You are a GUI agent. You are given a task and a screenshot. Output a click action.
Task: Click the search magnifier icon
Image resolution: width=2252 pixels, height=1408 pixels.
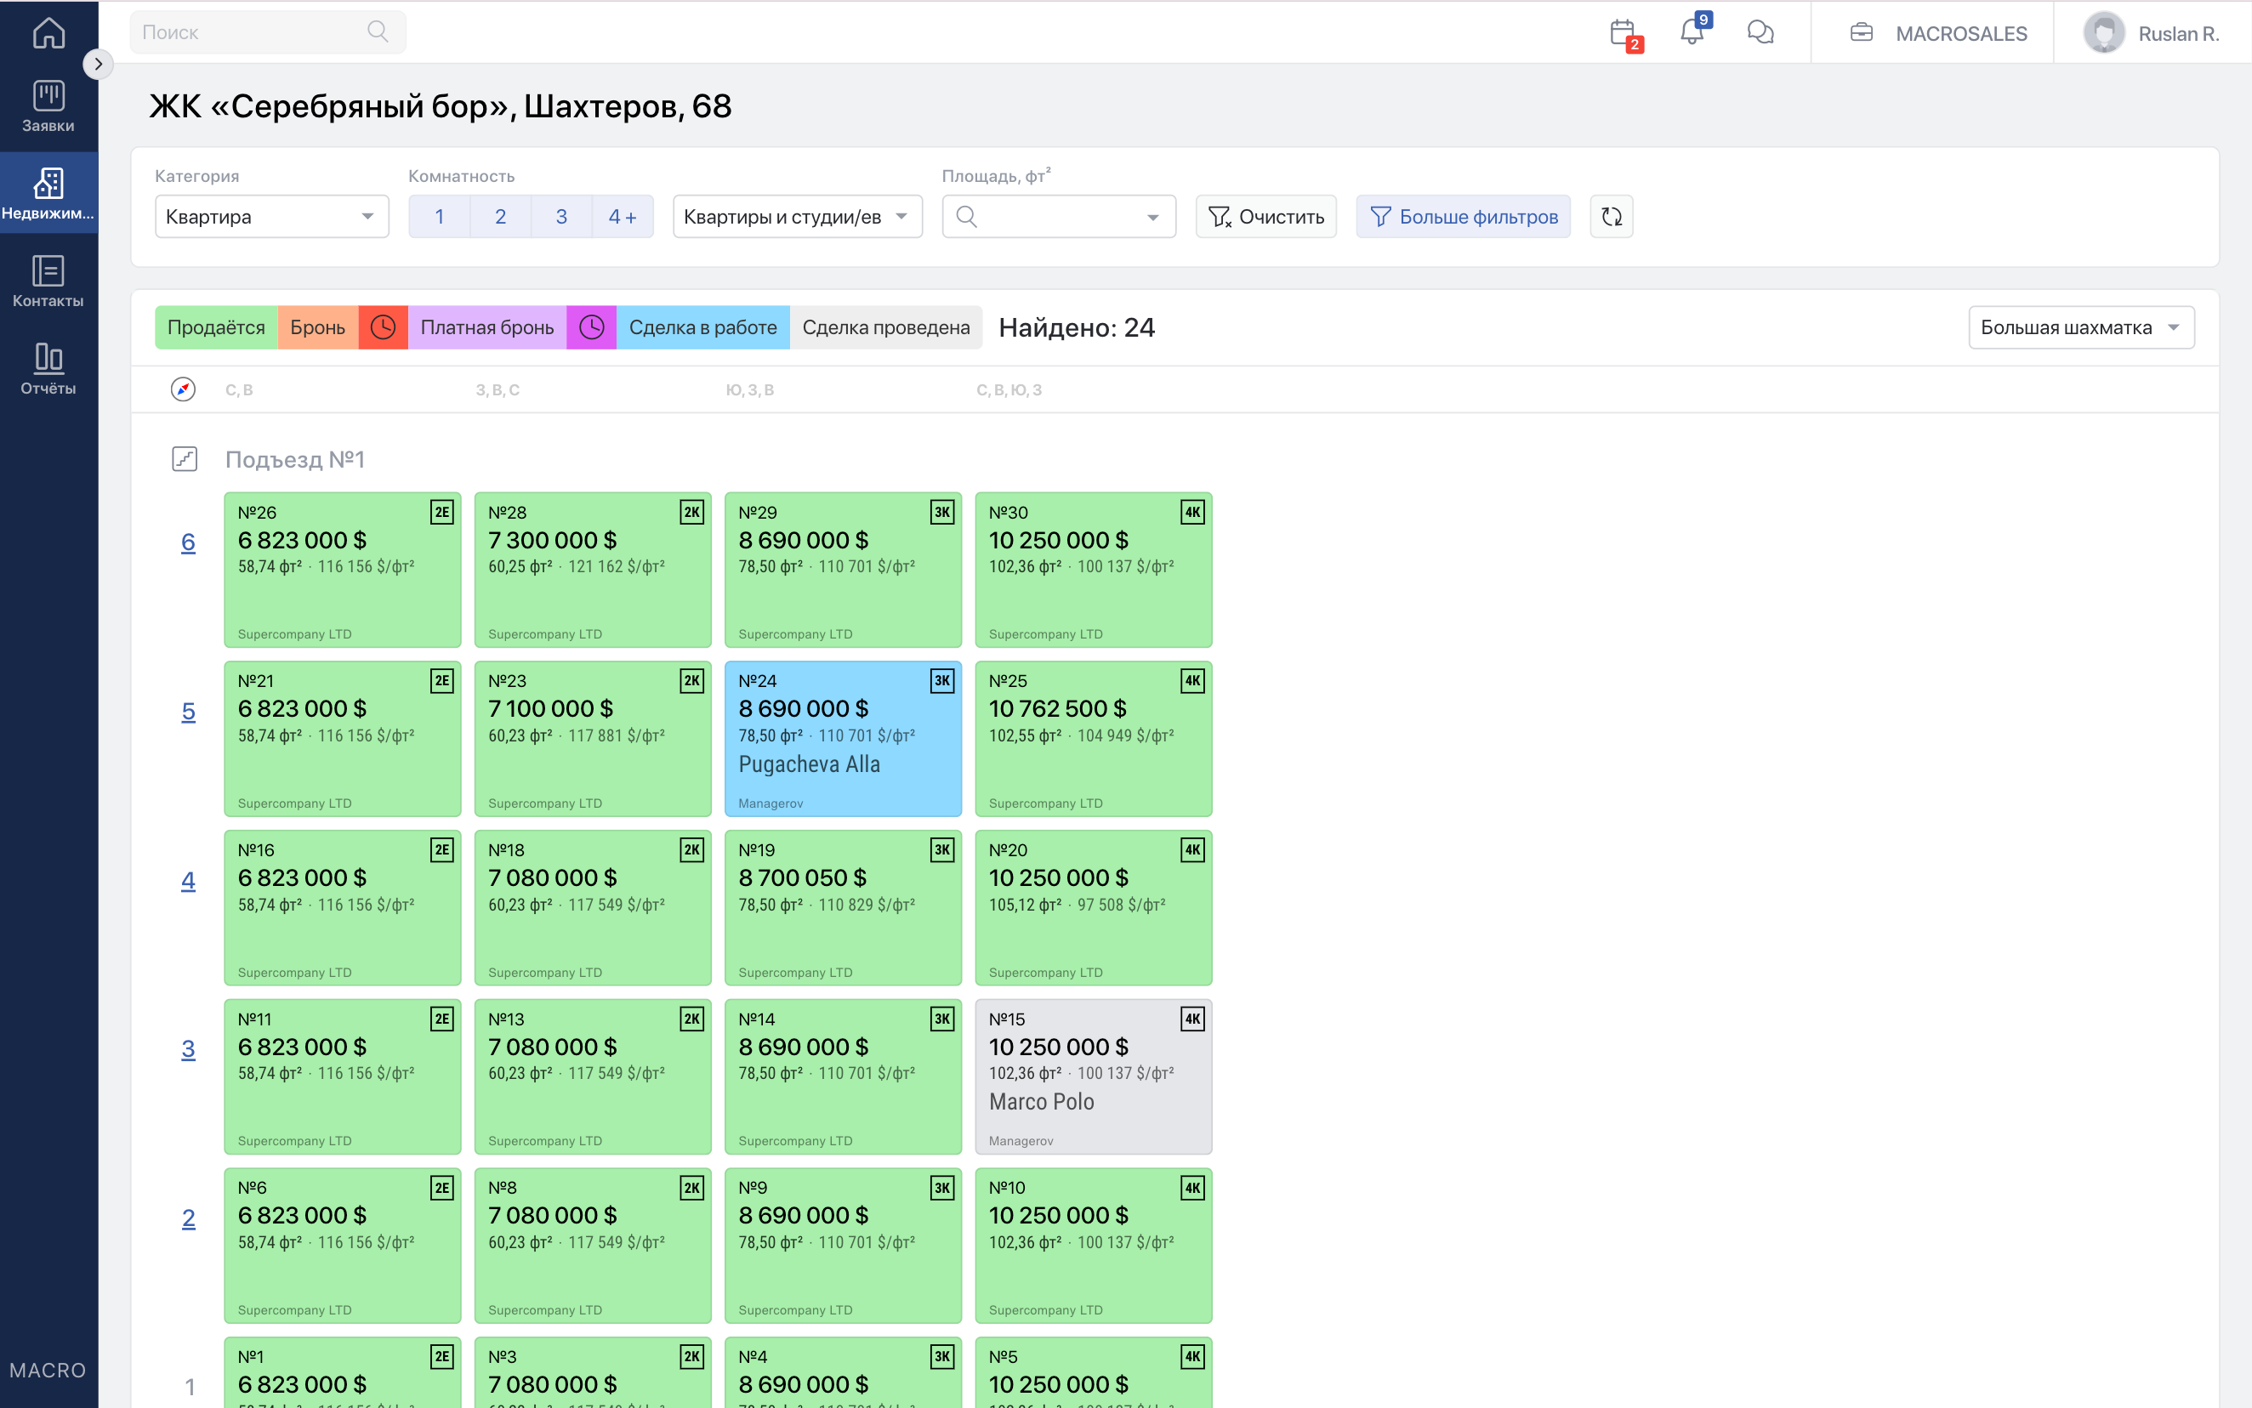pos(378,31)
